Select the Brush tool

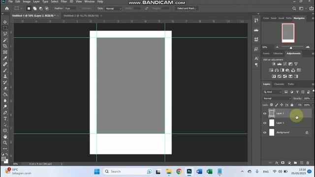[5, 70]
